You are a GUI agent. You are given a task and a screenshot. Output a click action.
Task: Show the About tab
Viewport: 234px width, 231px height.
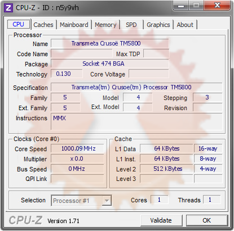[x=185, y=25]
